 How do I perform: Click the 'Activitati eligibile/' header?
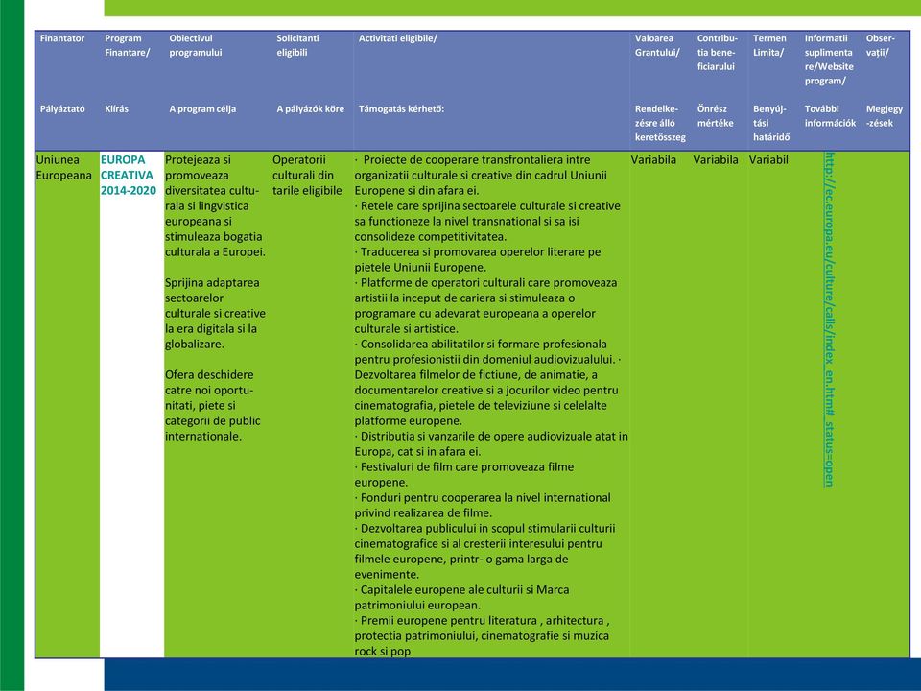pyautogui.click(x=397, y=38)
